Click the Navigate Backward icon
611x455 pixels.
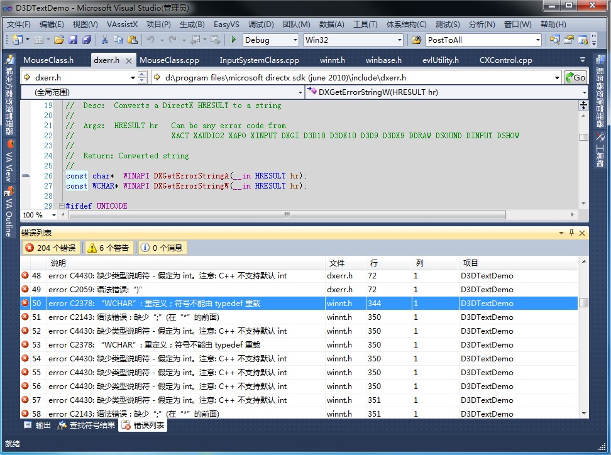click(195, 40)
